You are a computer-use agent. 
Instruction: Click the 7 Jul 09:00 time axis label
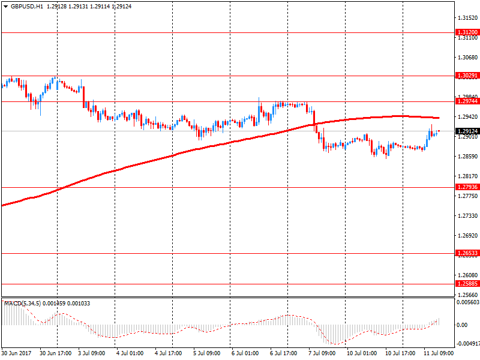tap(322, 353)
